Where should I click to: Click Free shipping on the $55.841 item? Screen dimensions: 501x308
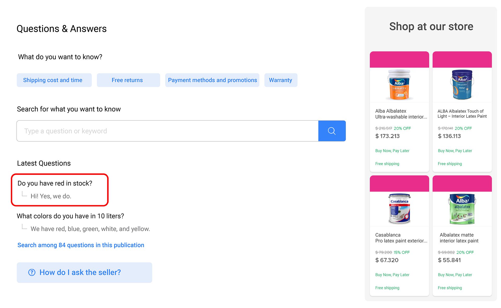(x=450, y=288)
